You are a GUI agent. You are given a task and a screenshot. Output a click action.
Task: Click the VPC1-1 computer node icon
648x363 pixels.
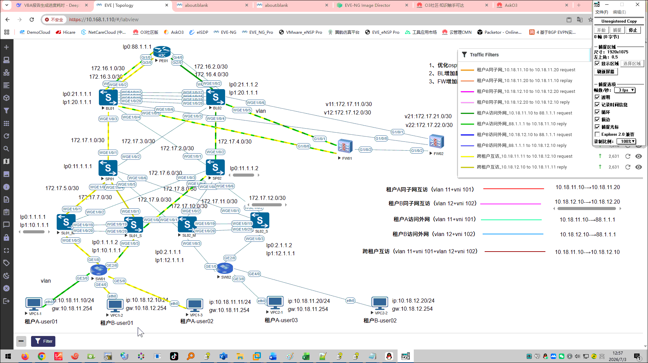[34, 304]
